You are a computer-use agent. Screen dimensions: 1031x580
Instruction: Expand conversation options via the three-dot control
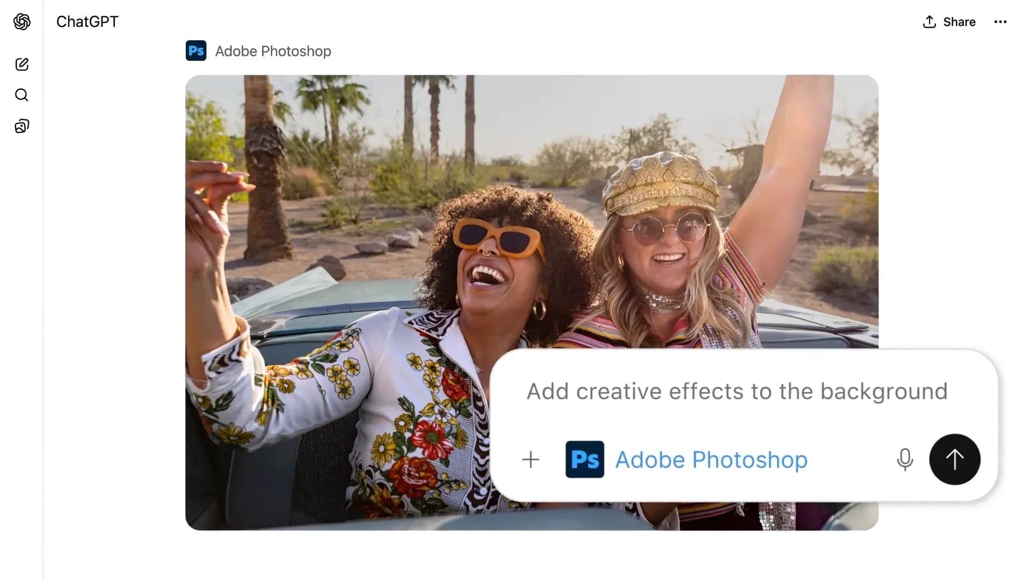click(x=1000, y=22)
